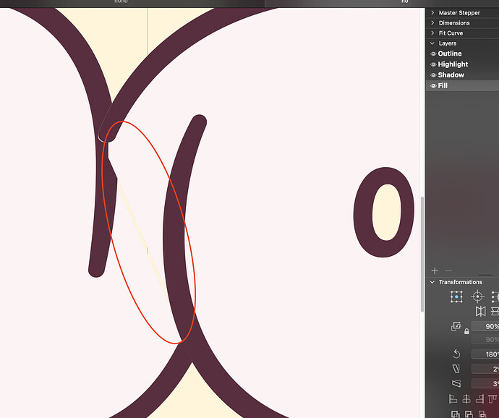Apply horizontal skew with slant icon
499x418 pixels.
[x=456, y=369]
